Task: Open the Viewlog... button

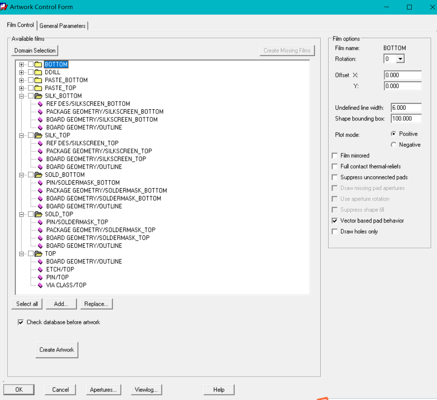Action: point(146,390)
